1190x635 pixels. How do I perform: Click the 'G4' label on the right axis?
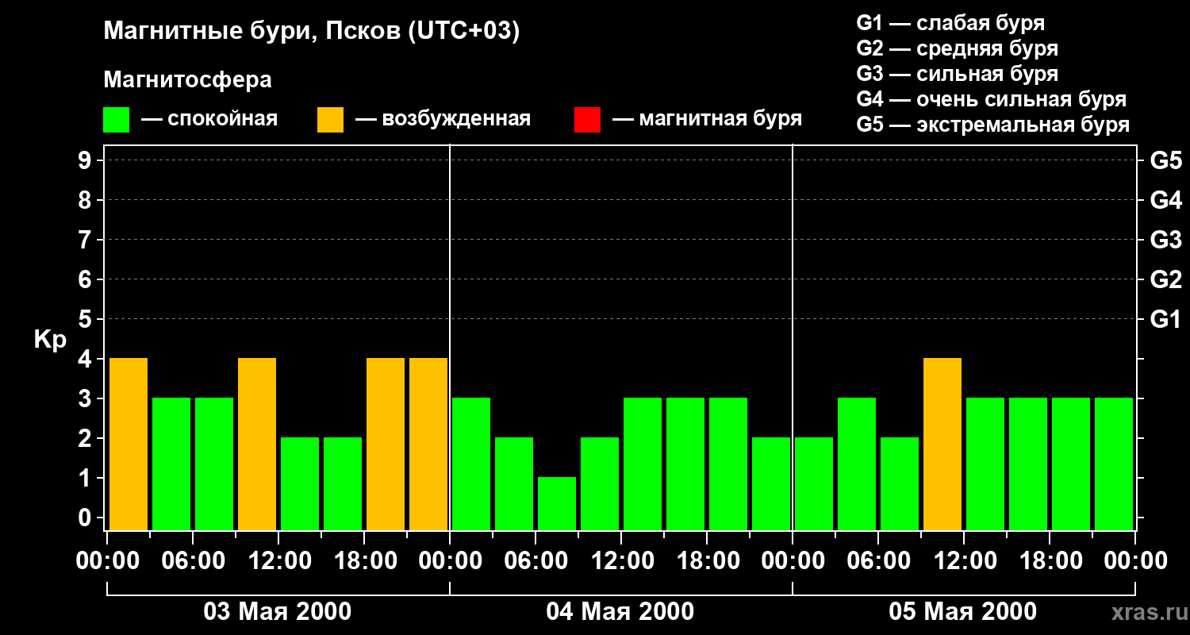coord(1165,200)
